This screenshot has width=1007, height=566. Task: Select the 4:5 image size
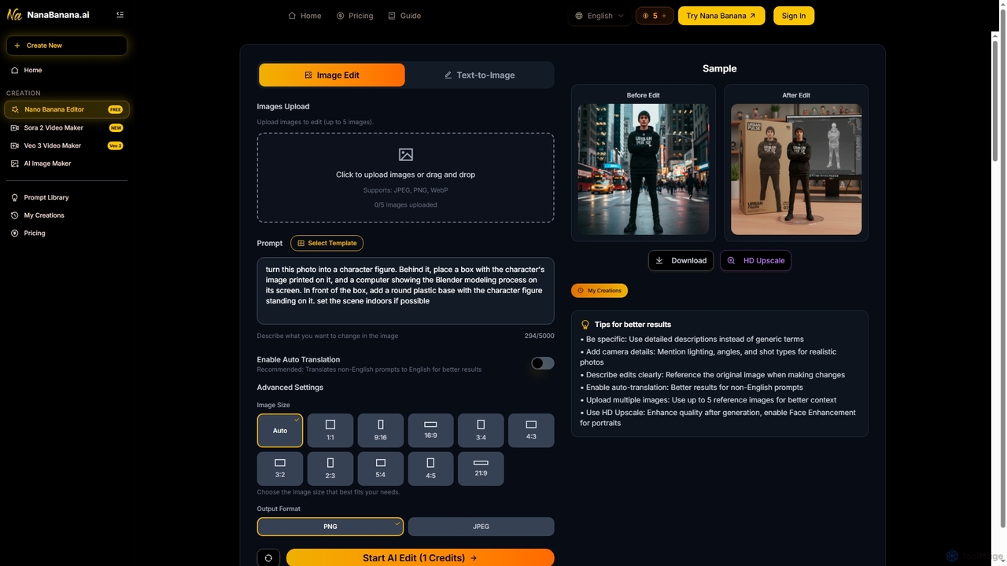(x=431, y=469)
